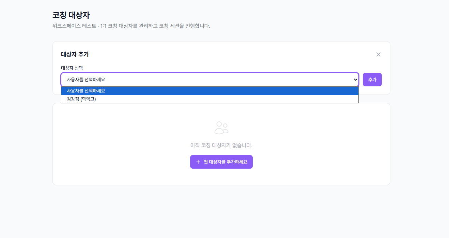Open the 대상자 선택 combo box
This screenshot has width=449, height=238.
(210, 79)
